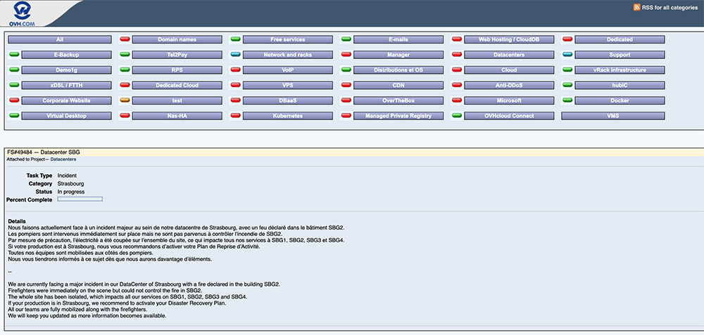704x335 pixels.
Task: Open the Free services category
Action: click(x=288, y=39)
